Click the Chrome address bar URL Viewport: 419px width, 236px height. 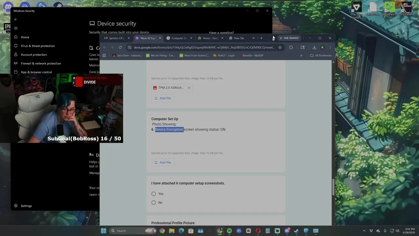coord(204,48)
